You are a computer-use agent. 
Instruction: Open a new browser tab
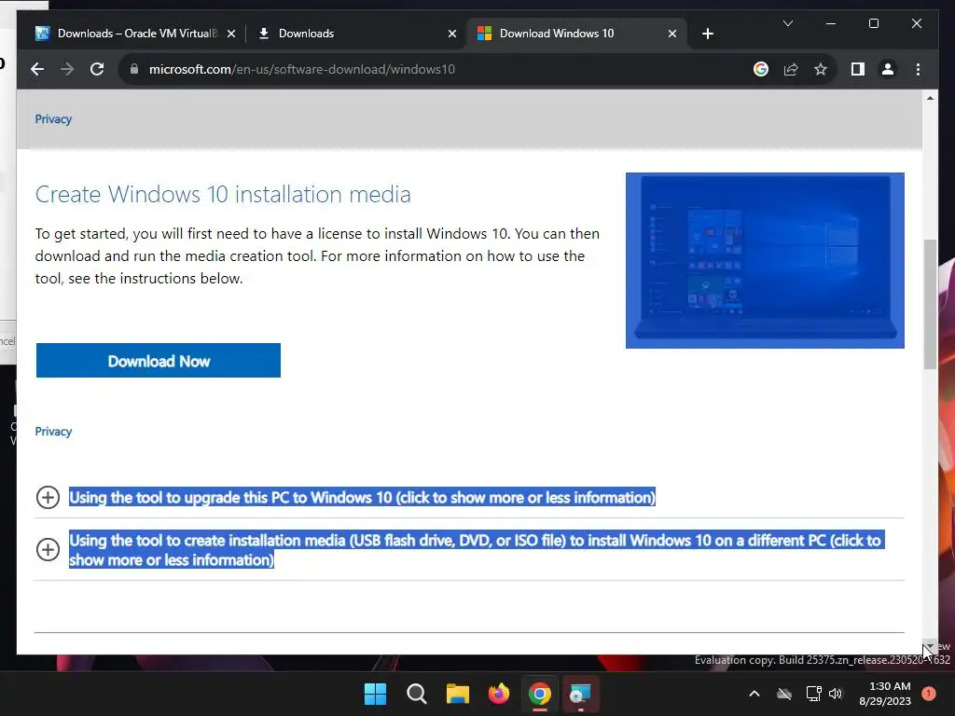[x=707, y=34]
